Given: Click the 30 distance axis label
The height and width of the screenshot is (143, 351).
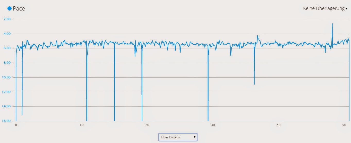Looking at the screenshot, I should click(213, 125).
